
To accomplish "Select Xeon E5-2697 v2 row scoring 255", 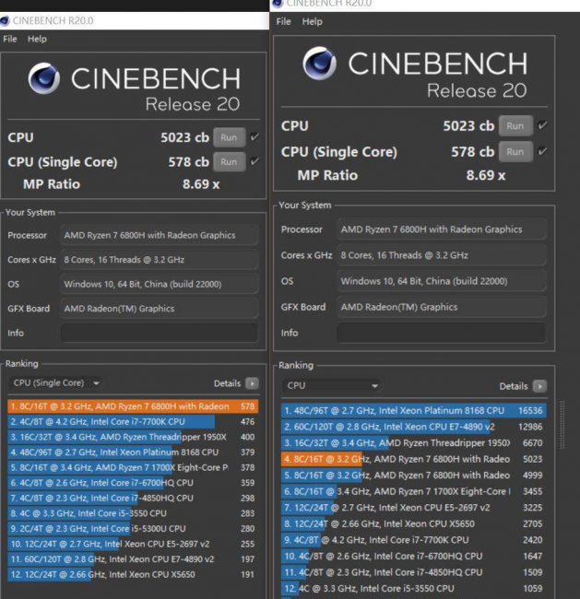I will pos(133,544).
